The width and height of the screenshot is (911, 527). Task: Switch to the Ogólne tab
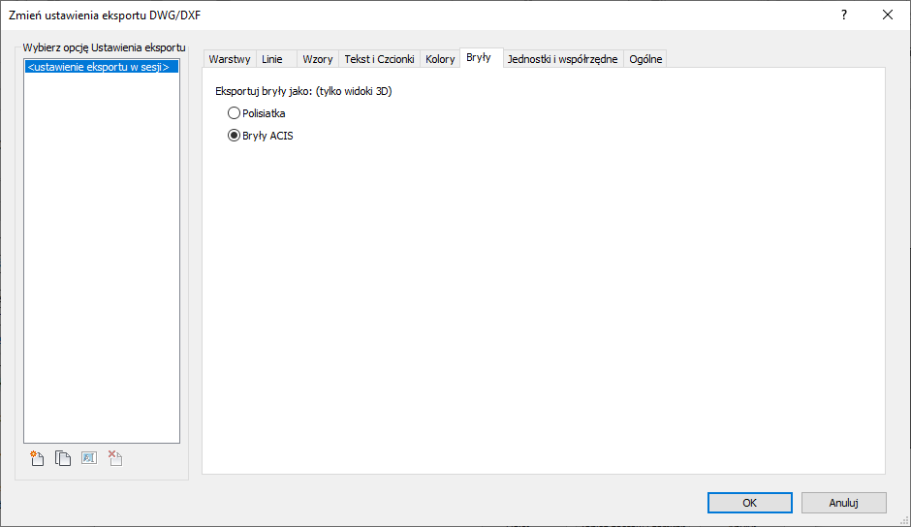click(645, 59)
